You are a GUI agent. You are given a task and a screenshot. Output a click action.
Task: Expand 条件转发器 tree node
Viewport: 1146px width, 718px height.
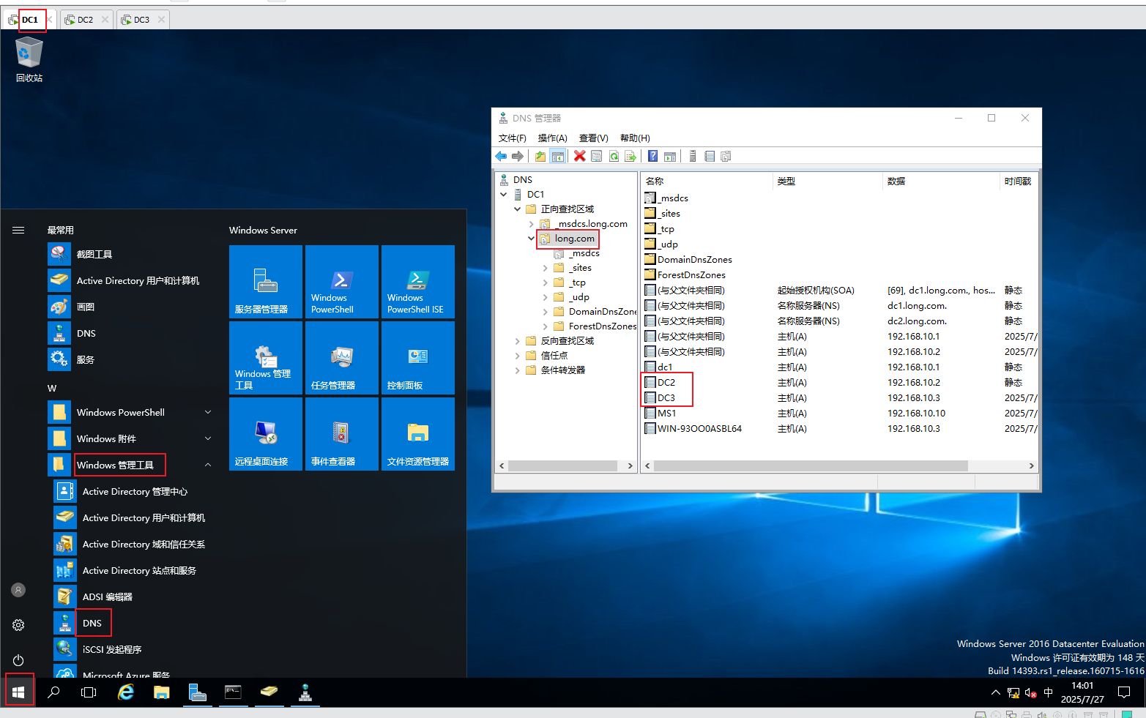(x=518, y=370)
